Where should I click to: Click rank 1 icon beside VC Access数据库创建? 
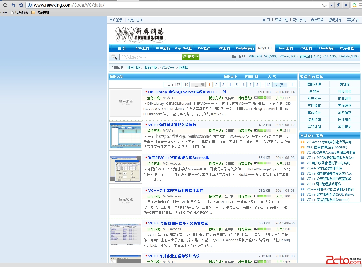[302, 142]
